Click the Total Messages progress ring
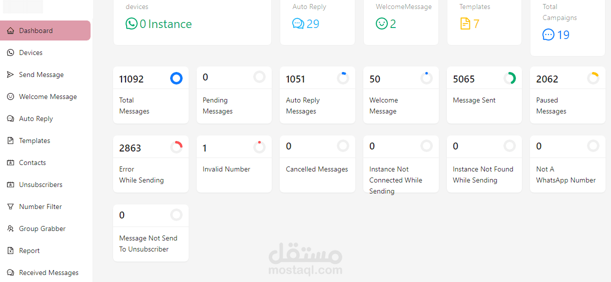Screen dimensions: 611x282 click(x=176, y=78)
